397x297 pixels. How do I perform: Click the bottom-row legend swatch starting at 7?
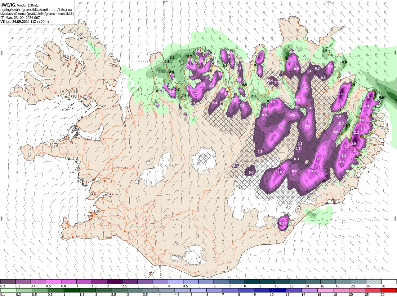click(230, 291)
